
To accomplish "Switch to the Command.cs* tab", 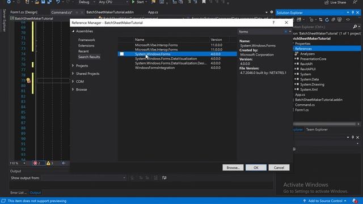I will click(62, 12).
